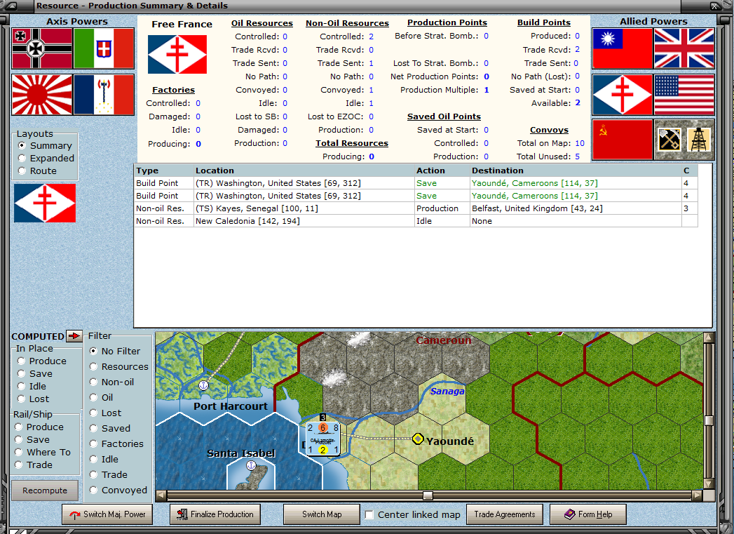734x534 pixels.
Task: Enable Center linked map checkbox
Action: (x=369, y=515)
